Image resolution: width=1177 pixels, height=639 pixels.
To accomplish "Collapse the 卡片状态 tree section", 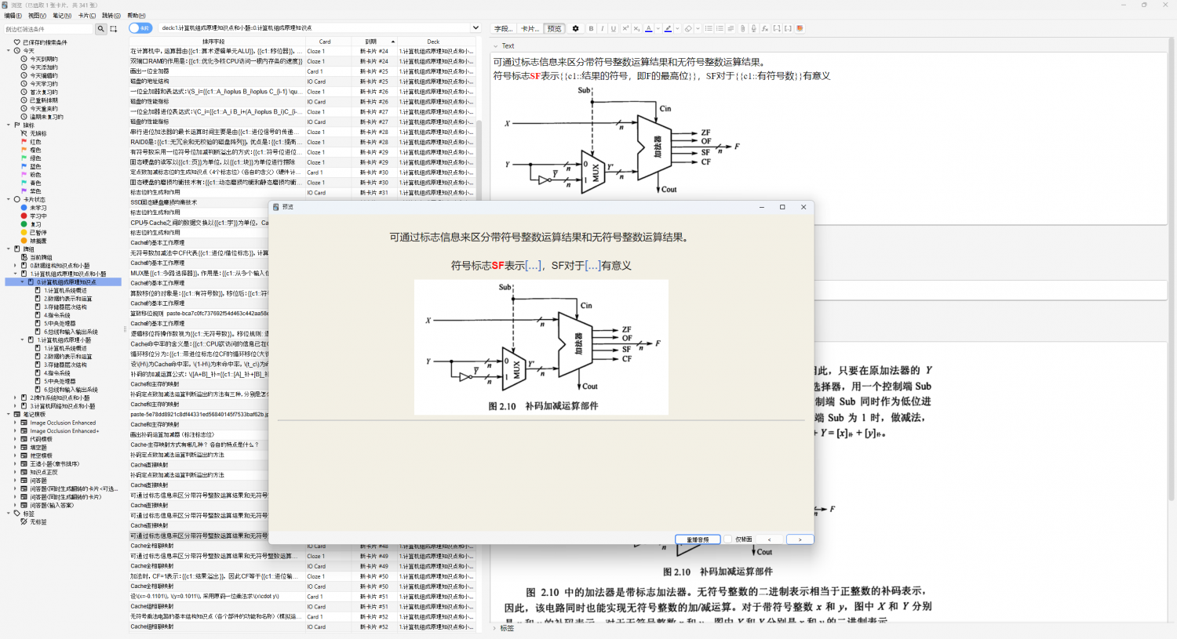I will click(9, 200).
